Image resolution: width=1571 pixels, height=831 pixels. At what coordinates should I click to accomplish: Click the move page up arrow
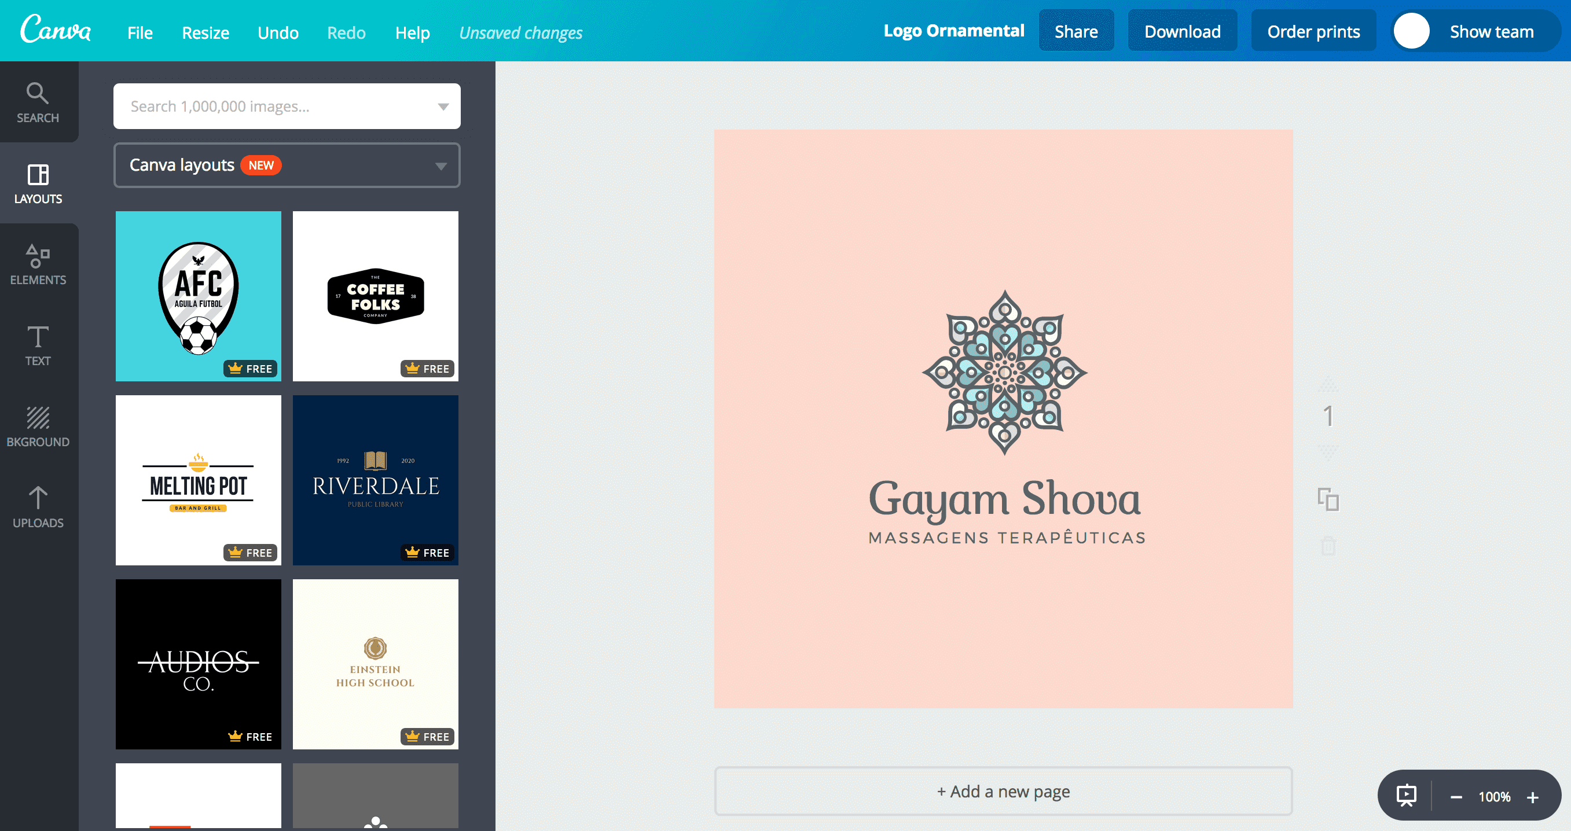click(x=1328, y=385)
